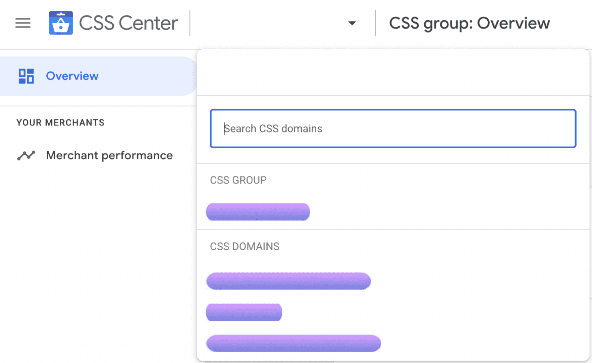Focus the Search CSS domains field
Screen dimensions: 592x363
click(393, 128)
